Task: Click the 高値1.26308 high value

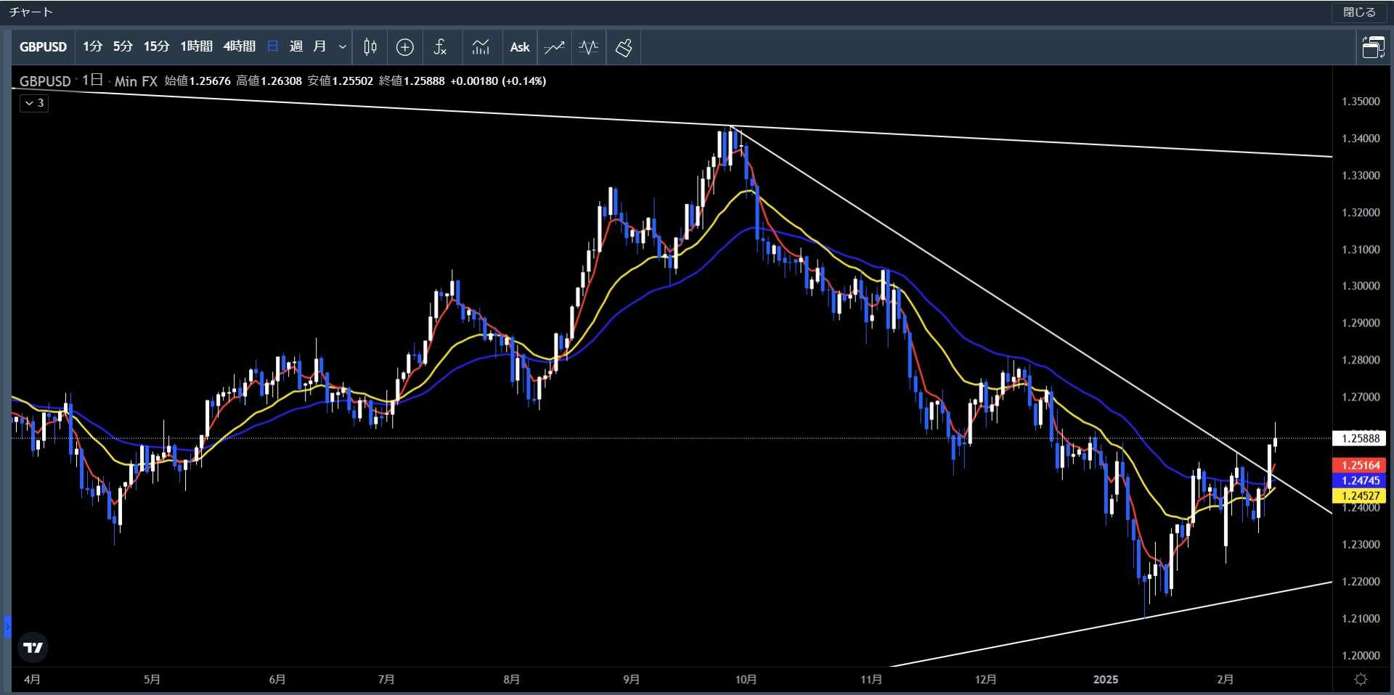Action: point(269,81)
